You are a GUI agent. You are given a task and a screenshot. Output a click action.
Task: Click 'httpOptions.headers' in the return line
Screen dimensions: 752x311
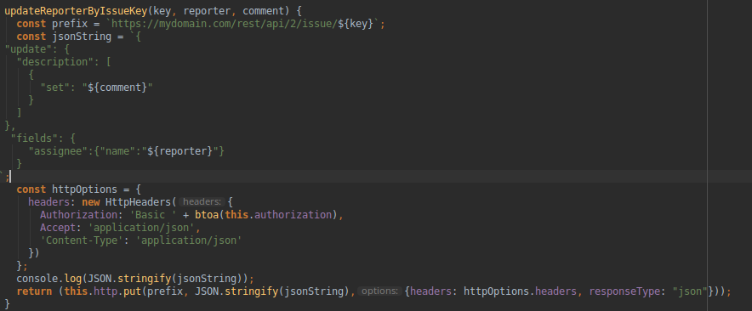(521, 291)
